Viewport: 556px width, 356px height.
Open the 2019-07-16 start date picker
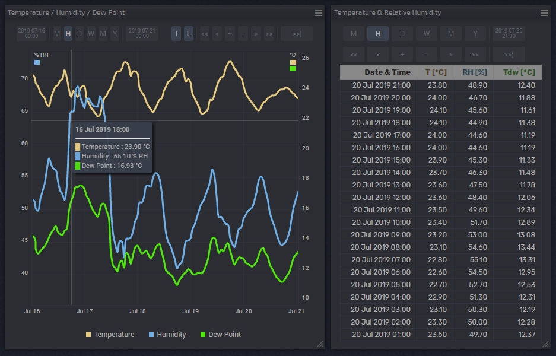tap(31, 34)
